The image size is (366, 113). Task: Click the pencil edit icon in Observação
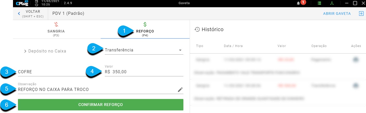[x=180, y=90]
